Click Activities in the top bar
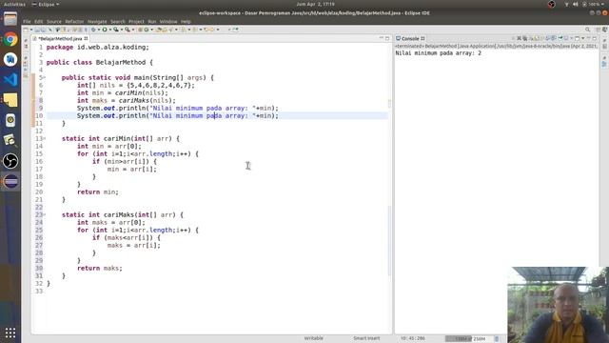The height and width of the screenshot is (343, 609). (14, 4)
